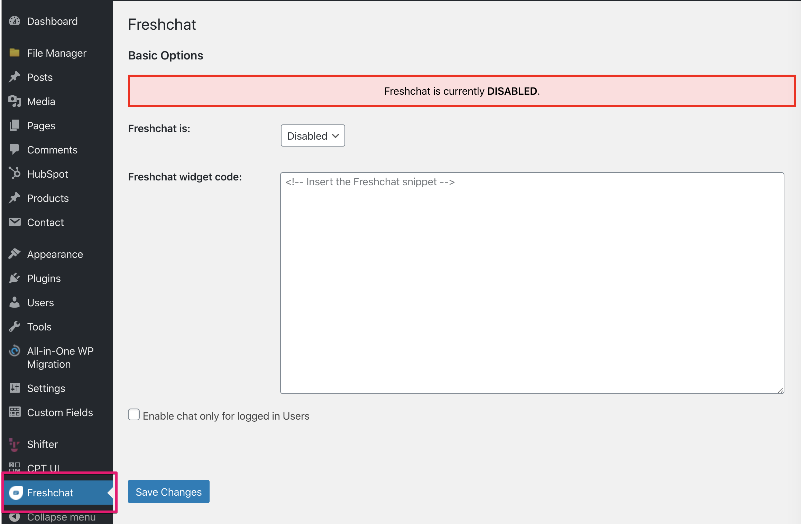Click the Dashboard gauge icon

[x=15, y=21]
